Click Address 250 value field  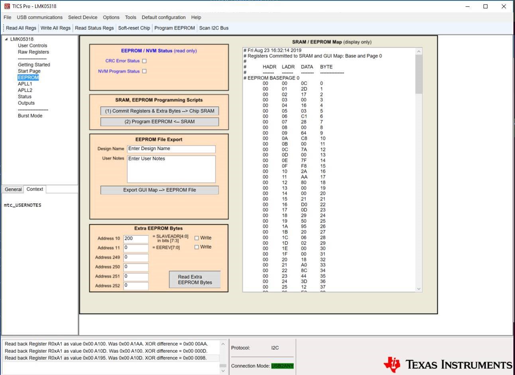[x=136, y=267]
